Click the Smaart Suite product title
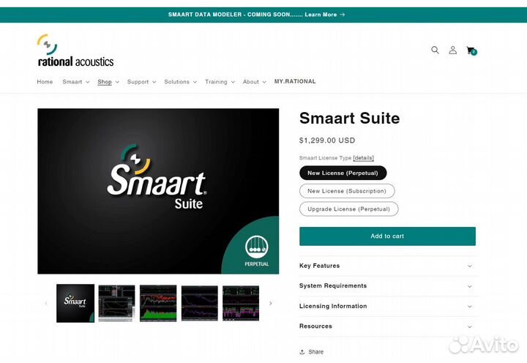Viewport: 527px width, 363px height. pyautogui.click(x=350, y=119)
